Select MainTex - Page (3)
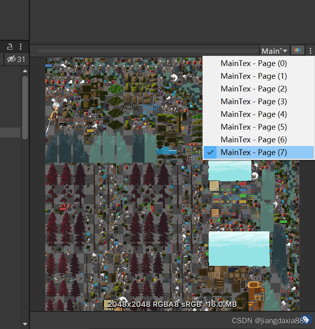This screenshot has width=315, height=329. (259, 102)
